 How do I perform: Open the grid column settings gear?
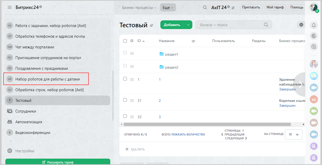point(132,41)
